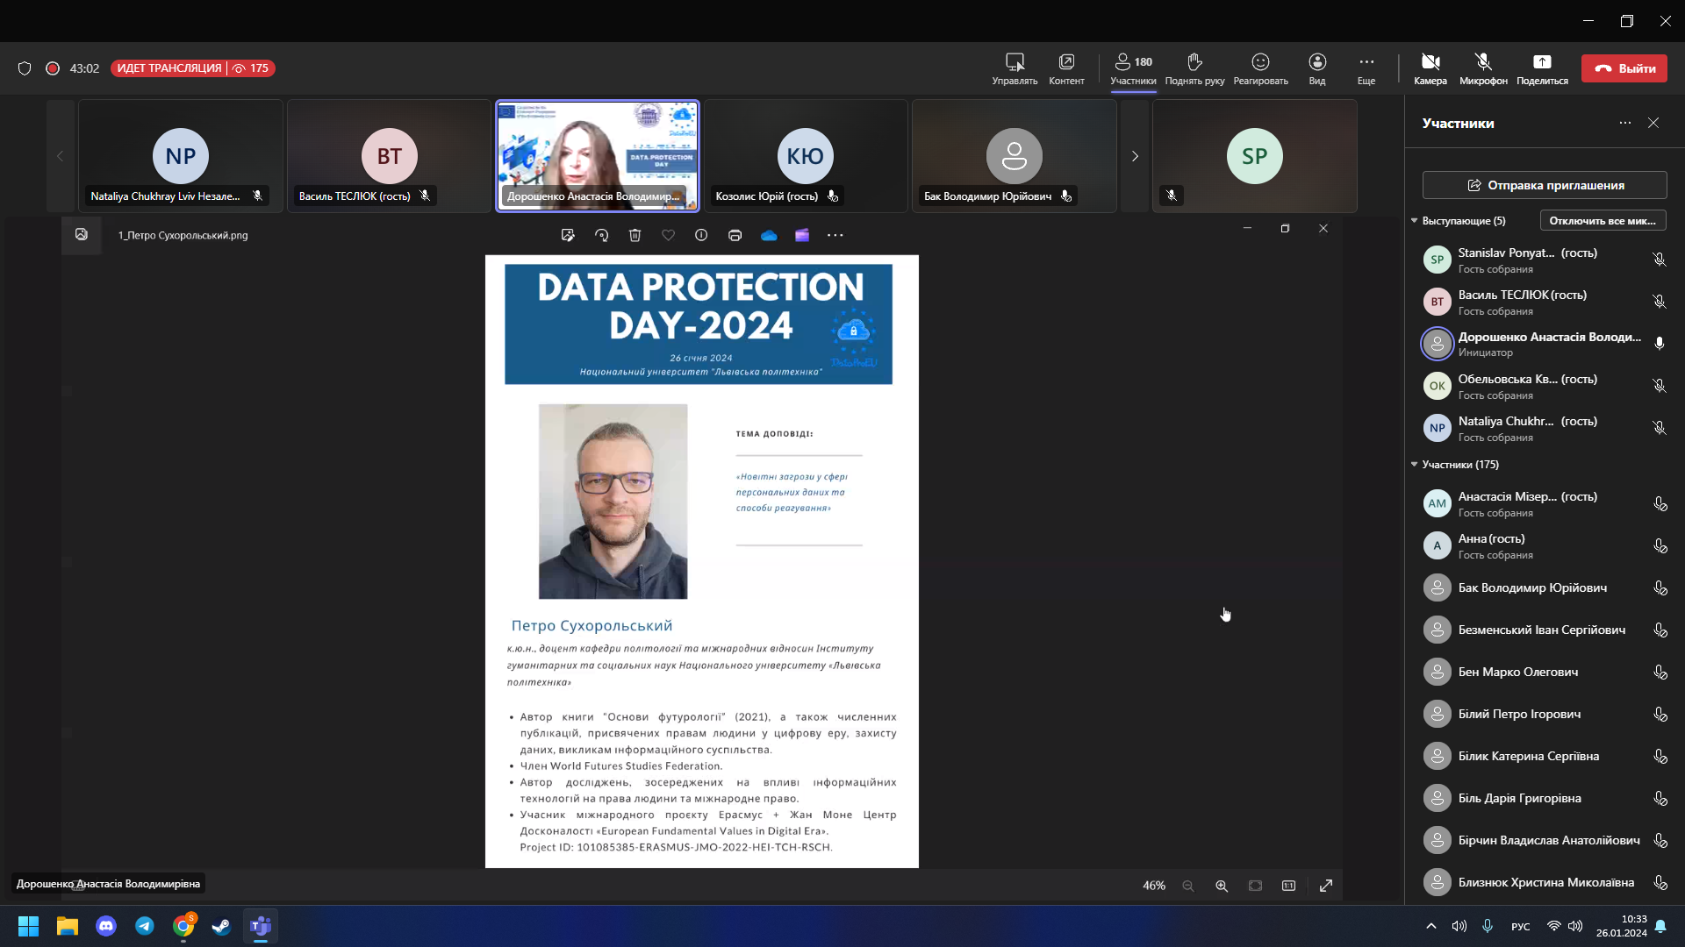This screenshot has width=1685, height=947.
Task: Open the Еще more options menu
Action: (x=1366, y=62)
